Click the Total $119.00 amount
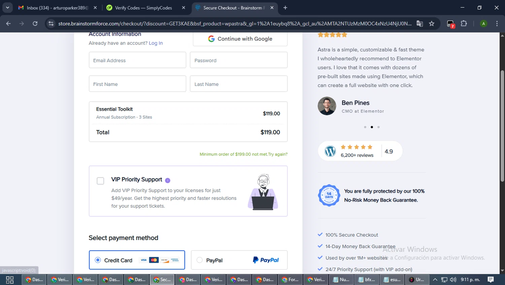This screenshot has width=505, height=285. click(270, 132)
